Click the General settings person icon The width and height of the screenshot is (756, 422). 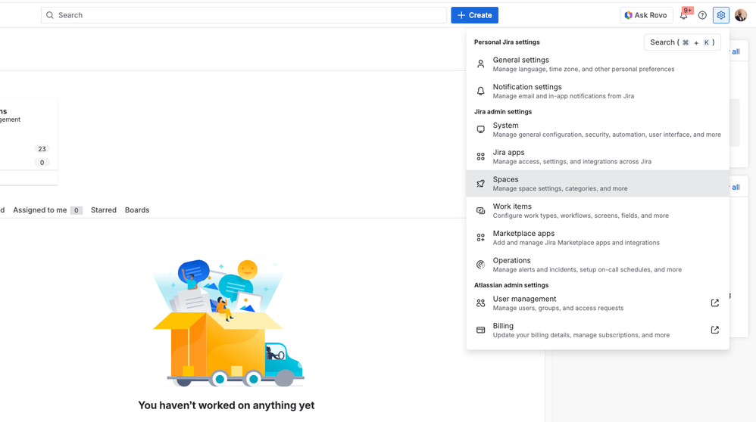click(481, 64)
